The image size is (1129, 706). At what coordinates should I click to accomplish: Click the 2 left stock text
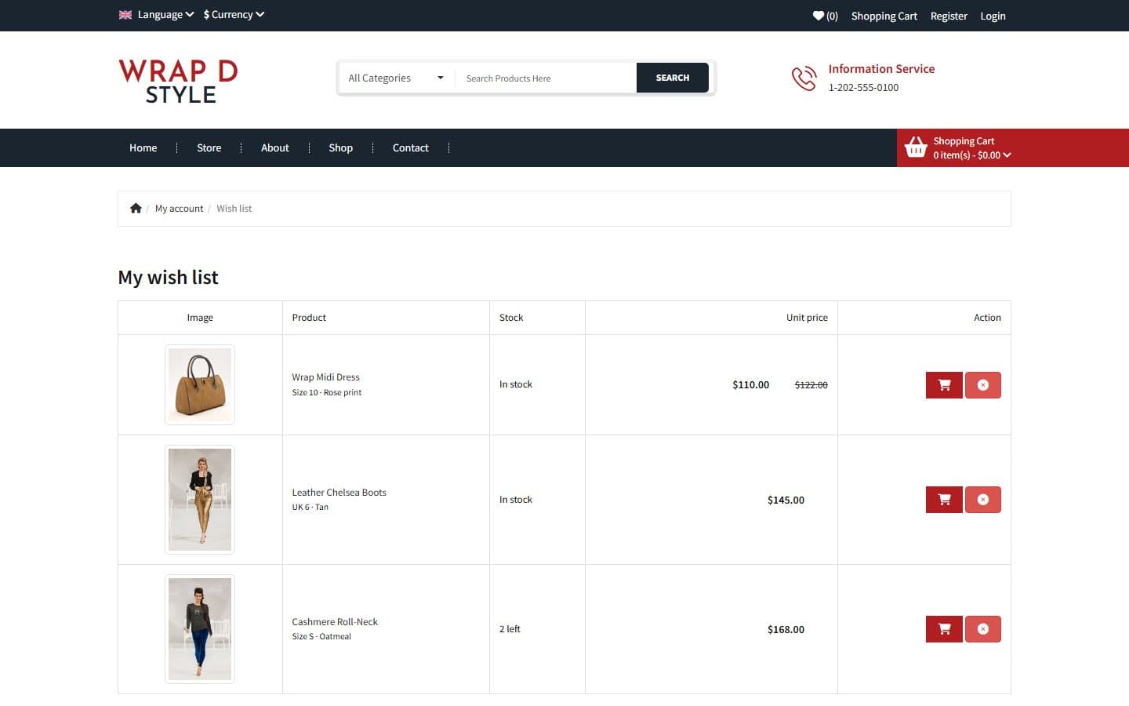pos(510,629)
